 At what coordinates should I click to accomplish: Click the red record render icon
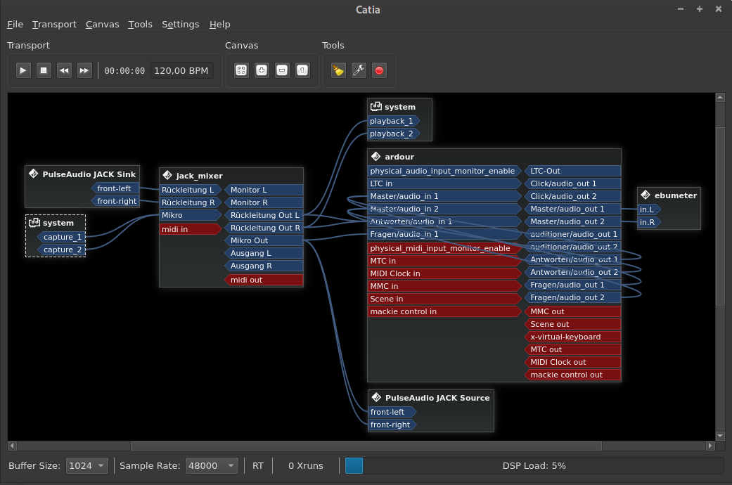379,70
